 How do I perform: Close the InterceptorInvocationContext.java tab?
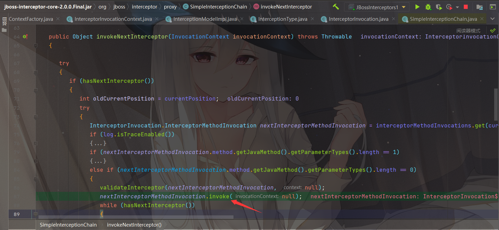pyautogui.click(x=156, y=19)
